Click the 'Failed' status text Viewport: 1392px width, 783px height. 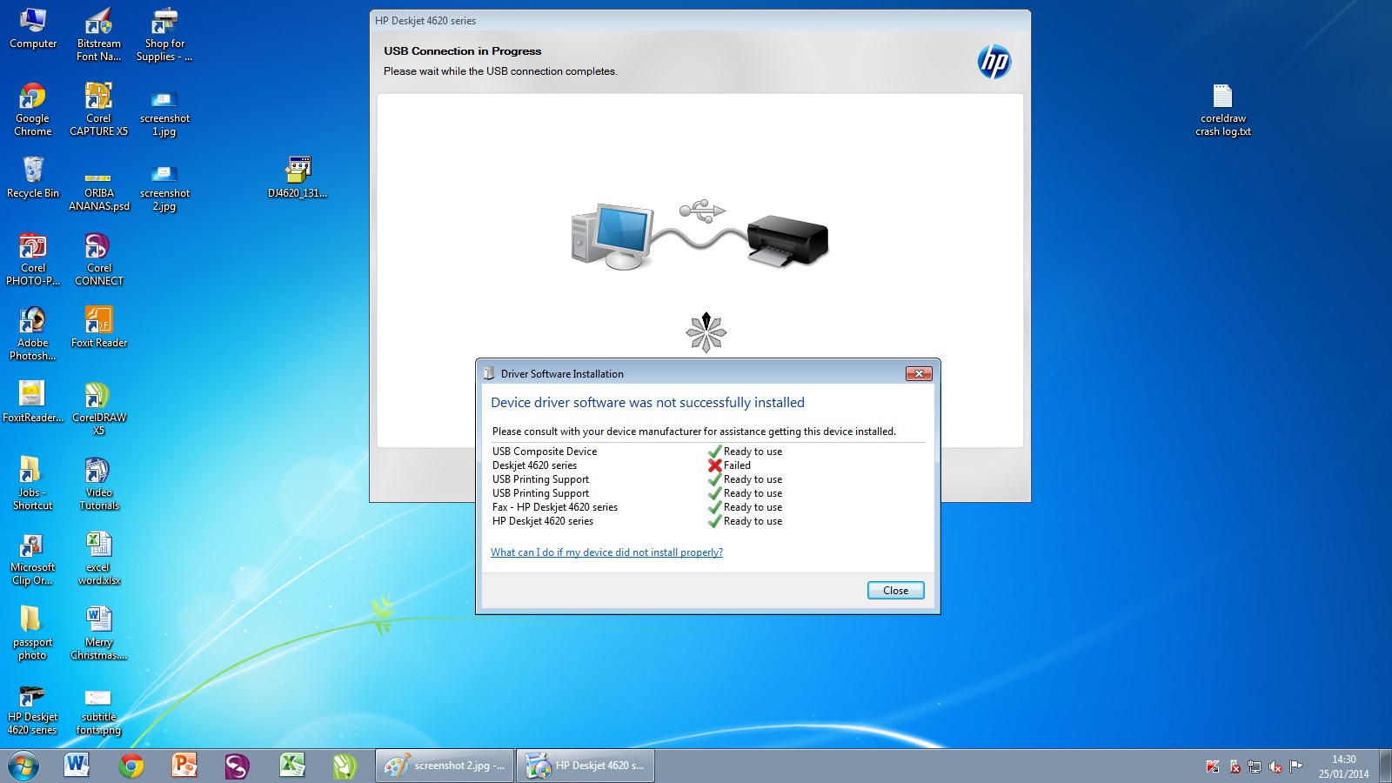[737, 465]
